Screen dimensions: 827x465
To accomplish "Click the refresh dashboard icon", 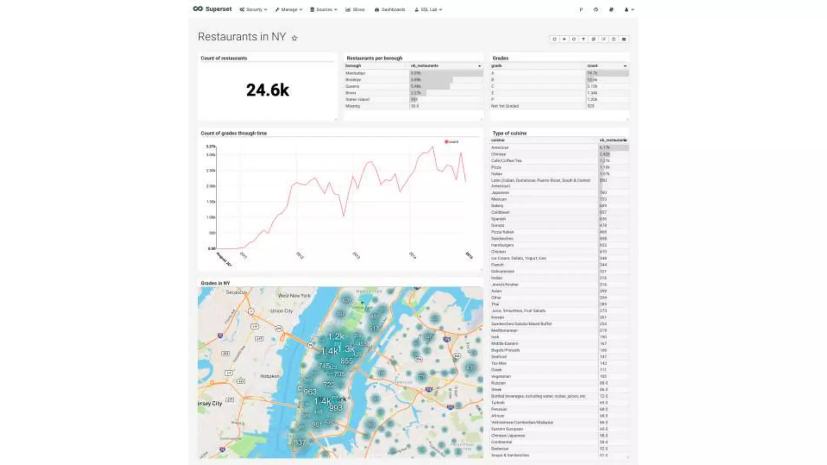I will coord(554,39).
